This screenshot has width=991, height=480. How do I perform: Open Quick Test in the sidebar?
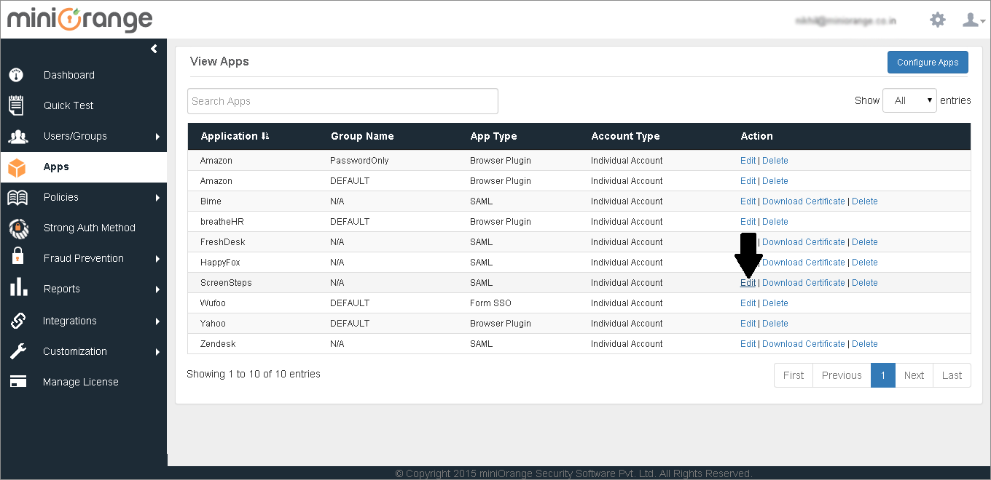[x=68, y=105]
